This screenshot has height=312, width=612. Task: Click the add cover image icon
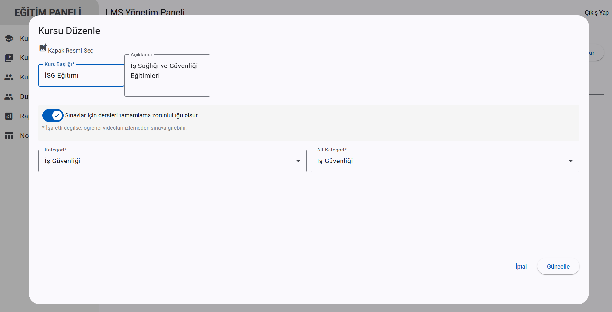click(x=43, y=48)
